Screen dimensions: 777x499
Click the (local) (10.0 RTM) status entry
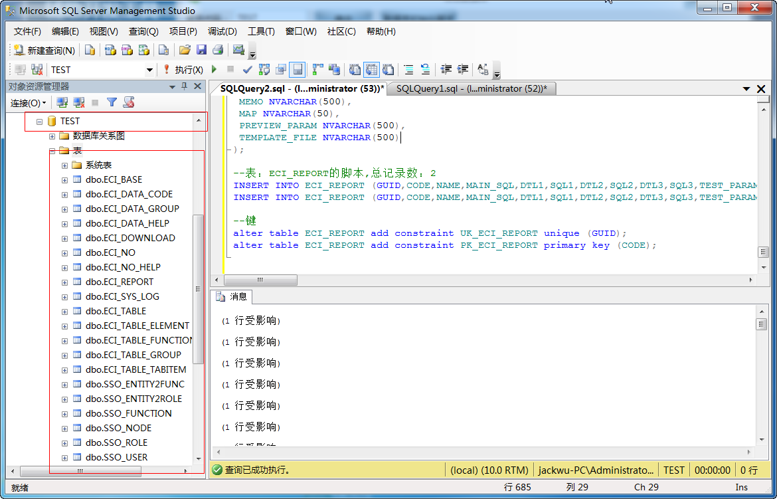click(489, 470)
